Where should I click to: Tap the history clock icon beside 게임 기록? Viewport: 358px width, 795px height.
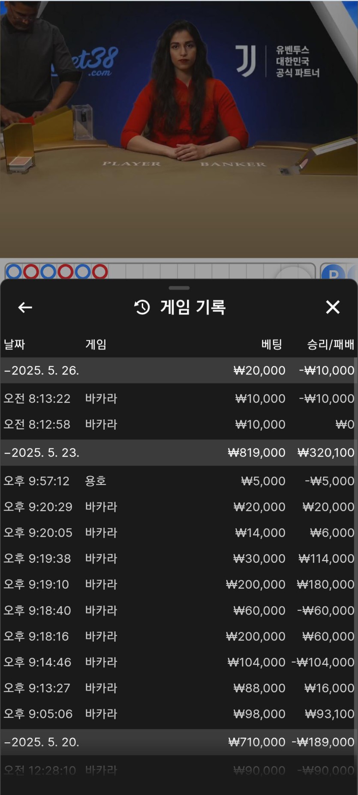[x=142, y=307]
